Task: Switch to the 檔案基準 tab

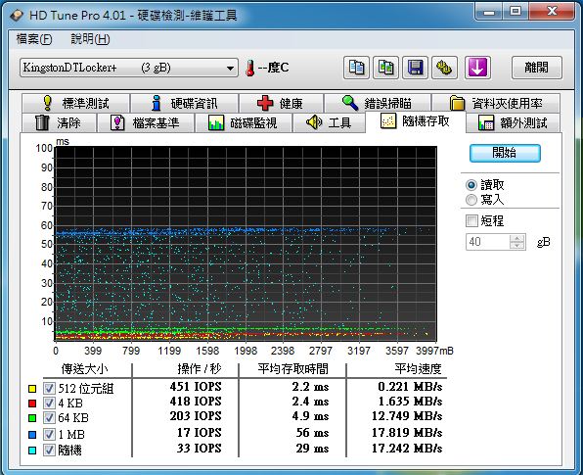Action: [x=146, y=122]
